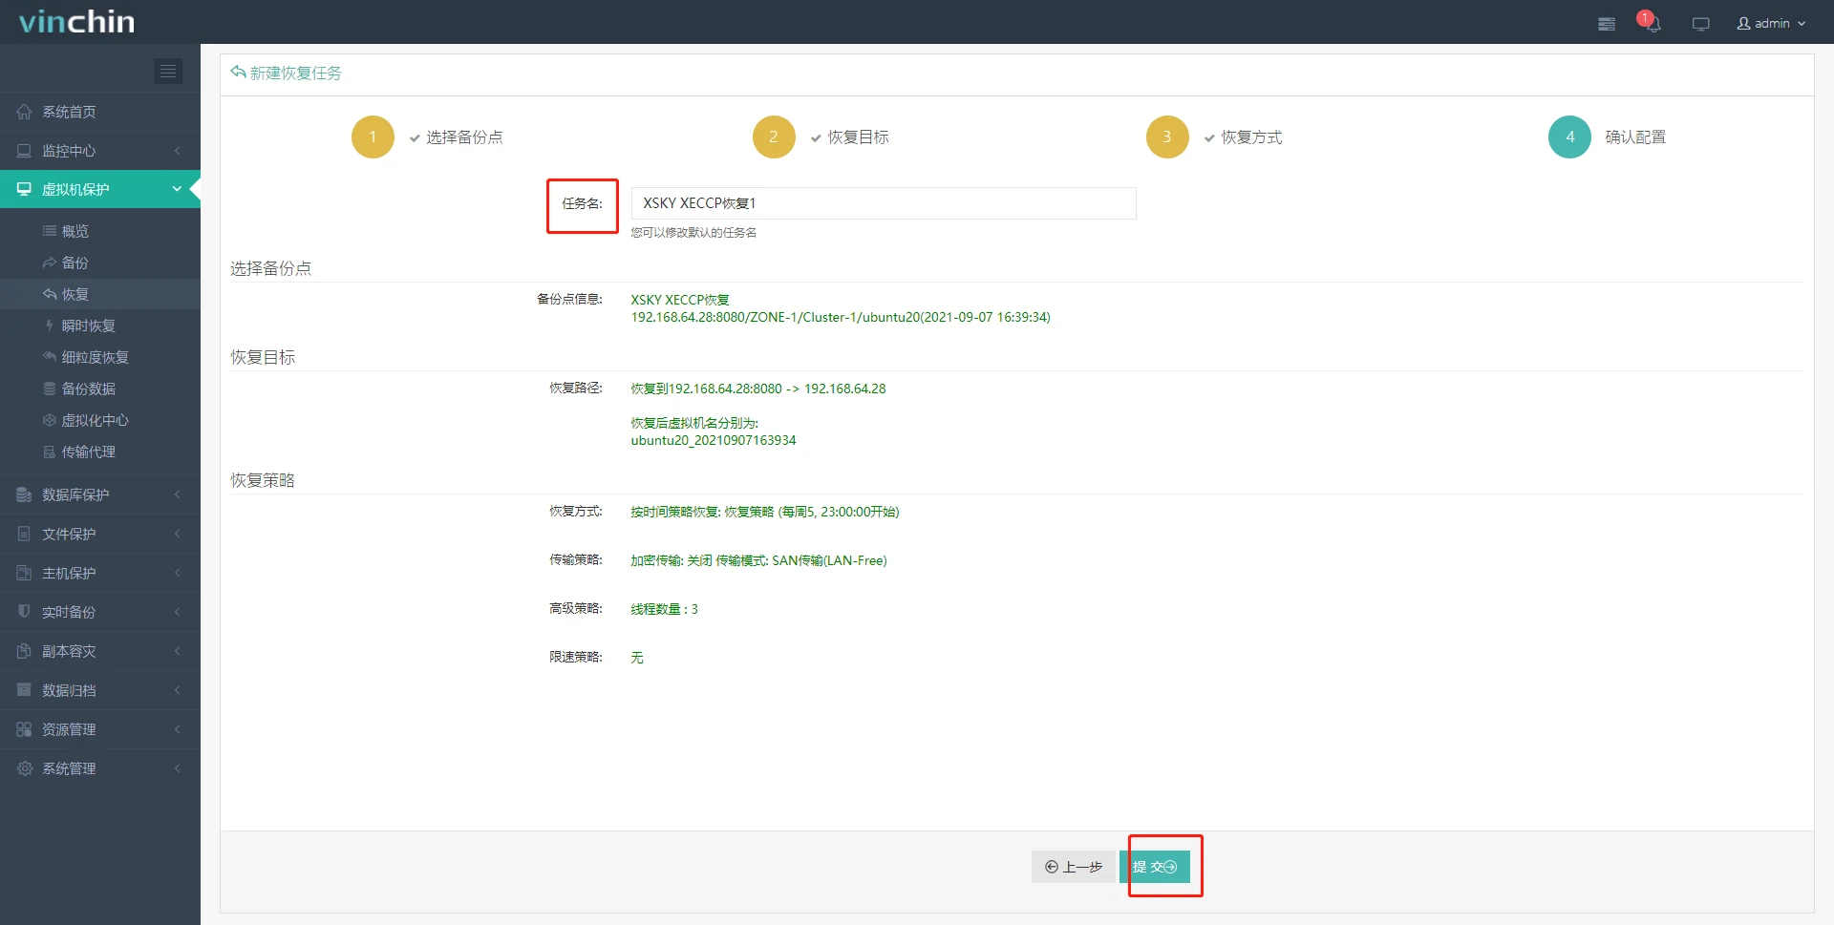Click the 细粒度恢复 reply-all icon
This screenshot has width=1834, height=925.
50,357
